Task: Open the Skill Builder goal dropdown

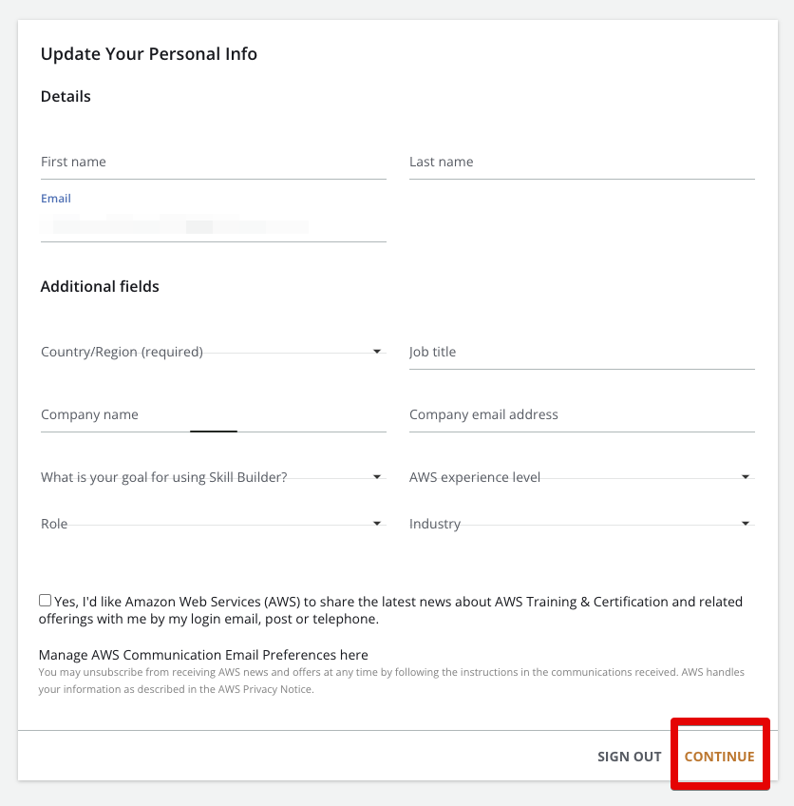Action: coord(213,477)
